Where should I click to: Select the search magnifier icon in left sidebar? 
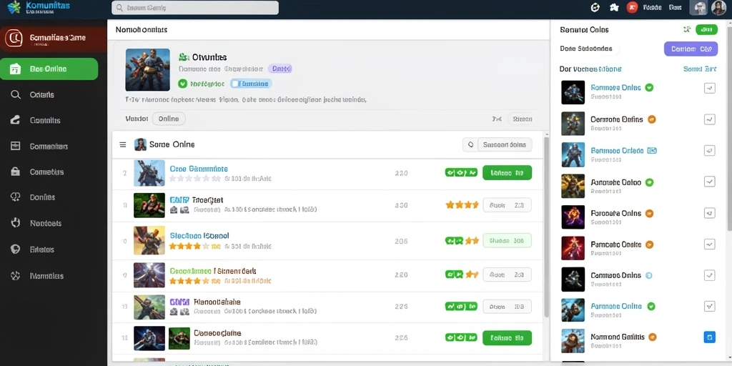(x=16, y=95)
